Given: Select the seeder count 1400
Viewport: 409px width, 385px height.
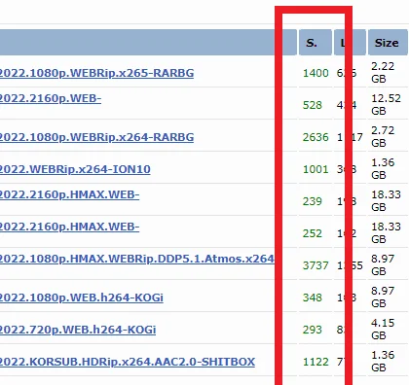Looking at the screenshot, I should [316, 73].
